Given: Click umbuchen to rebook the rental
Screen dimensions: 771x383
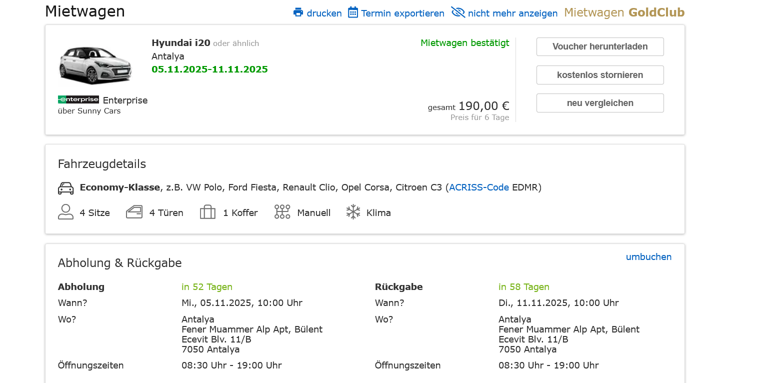Looking at the screenshot, I should click(648, 257).
